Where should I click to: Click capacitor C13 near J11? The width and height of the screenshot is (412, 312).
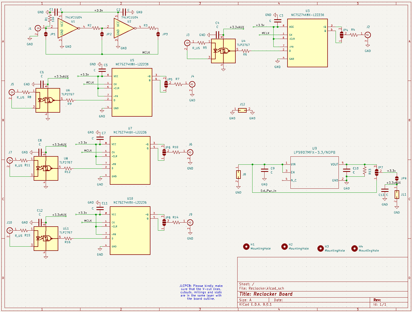(385, 190)
